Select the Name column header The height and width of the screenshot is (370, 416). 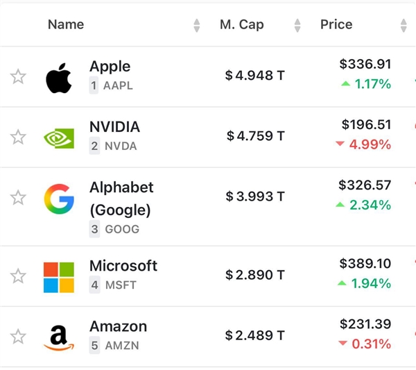pos(66,24)
